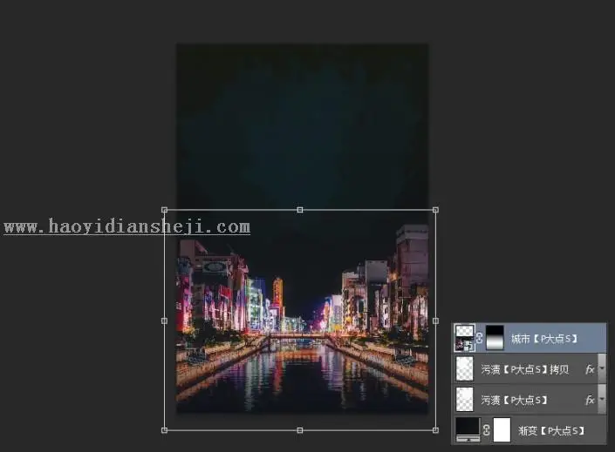This screenshot has width=615, height=452.
Task: Click the top-right transform handle
Action: pos(435,210)
